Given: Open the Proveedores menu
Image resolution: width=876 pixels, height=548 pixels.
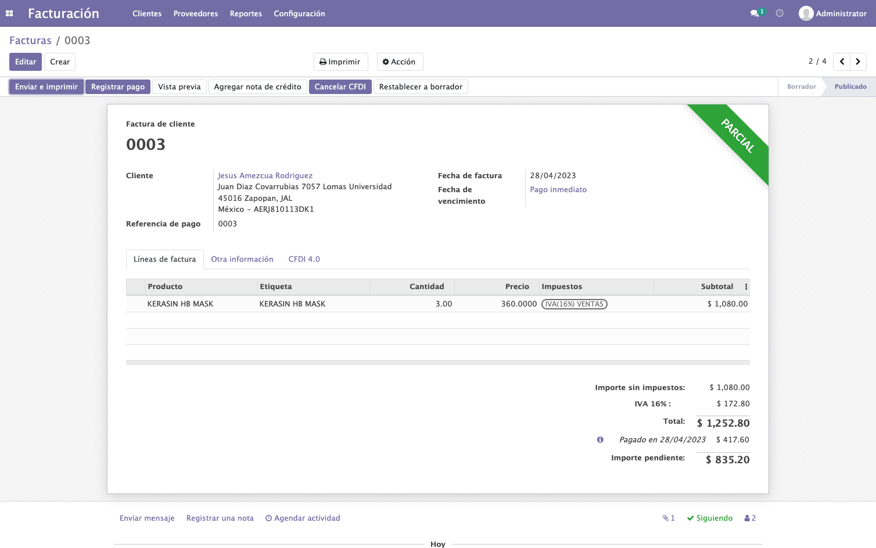Looking at the screenshot, I should click(x=196, y=13).
